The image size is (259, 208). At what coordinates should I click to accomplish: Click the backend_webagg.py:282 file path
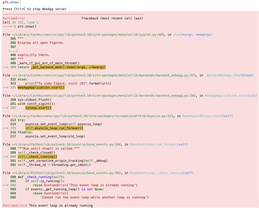[x=104, y=95]
